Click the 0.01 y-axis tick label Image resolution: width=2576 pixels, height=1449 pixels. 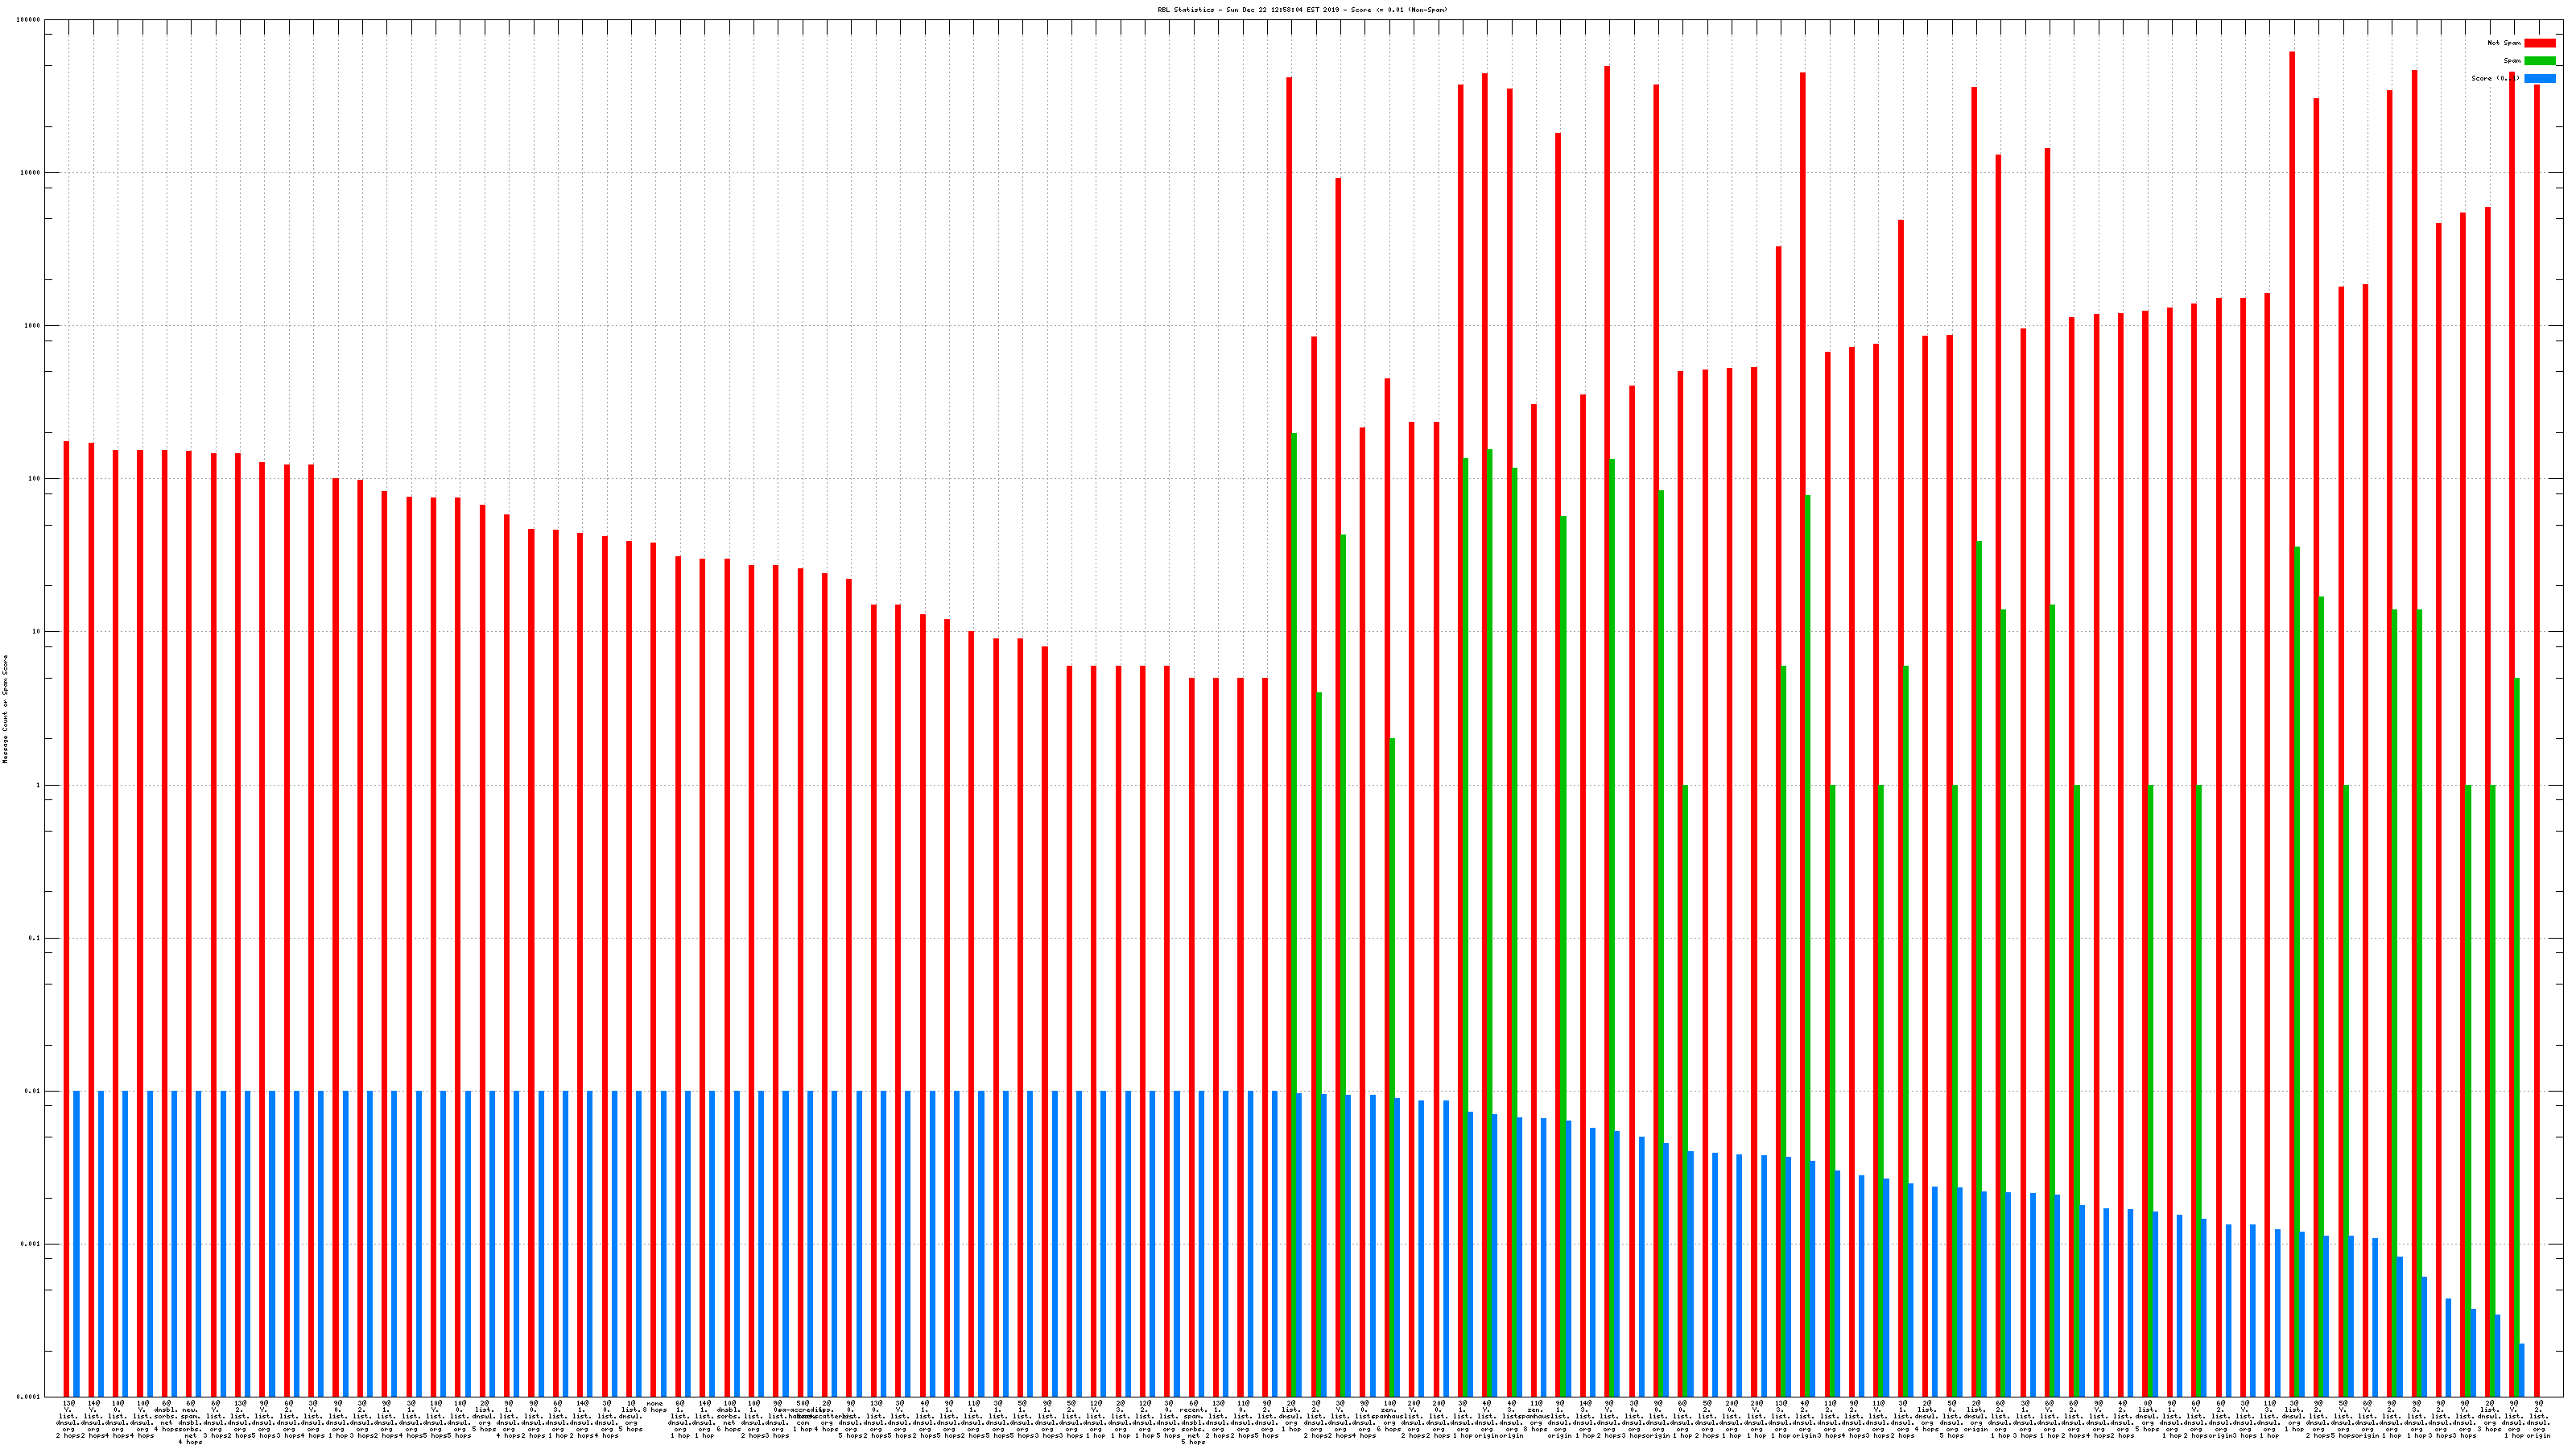coord(33,1091)
